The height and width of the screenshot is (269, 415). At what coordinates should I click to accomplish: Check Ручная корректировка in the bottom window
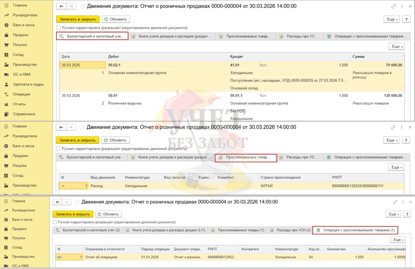click(x=55, y=222)
